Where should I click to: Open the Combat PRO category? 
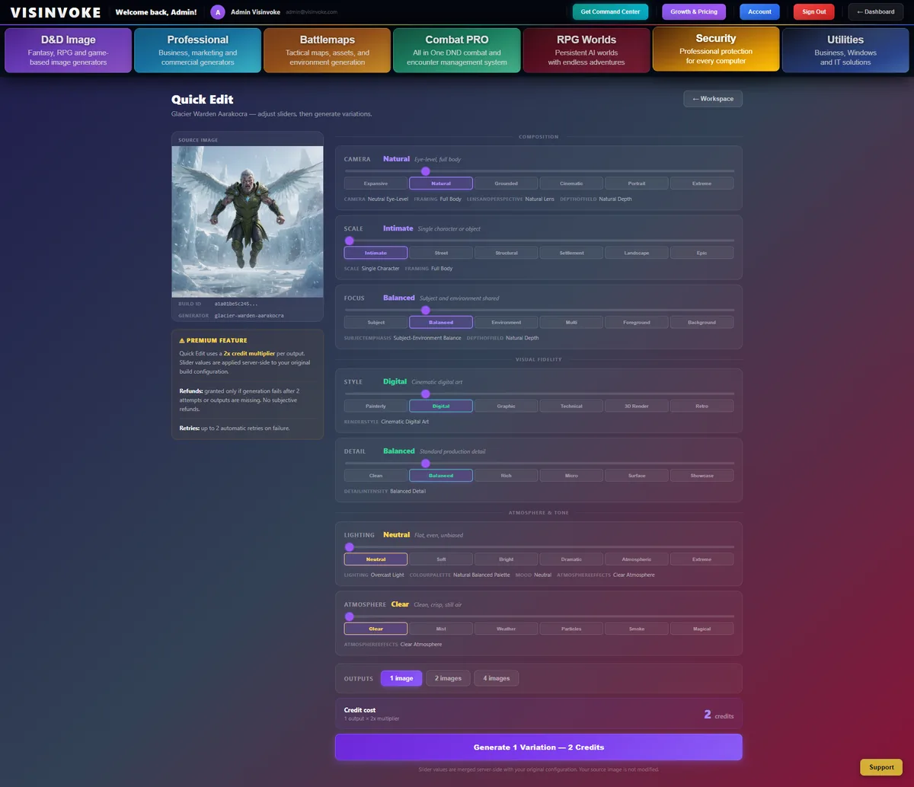[457, 50]
